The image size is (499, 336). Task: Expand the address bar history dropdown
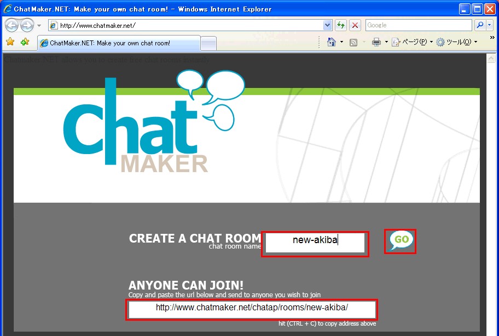[327, 26]
